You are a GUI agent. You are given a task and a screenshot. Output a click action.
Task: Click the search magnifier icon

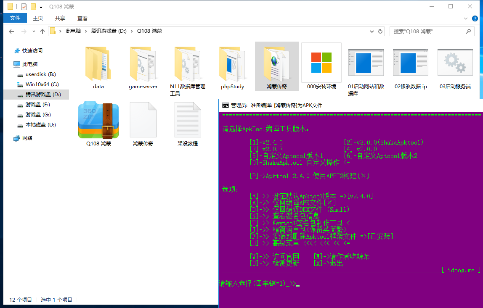click(468, 32)
